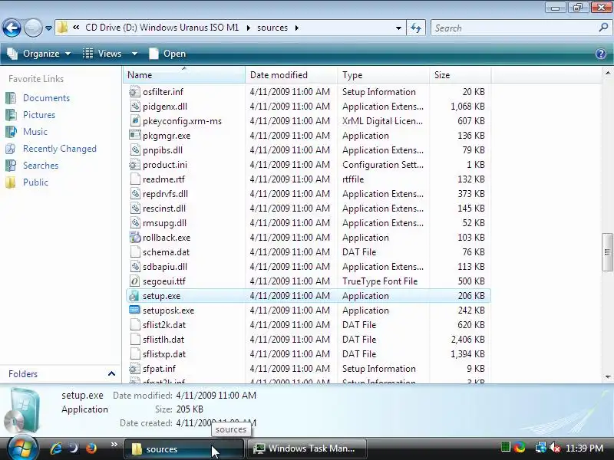Expand the arrow after sources breadcrumb

[x=296, y=28]
